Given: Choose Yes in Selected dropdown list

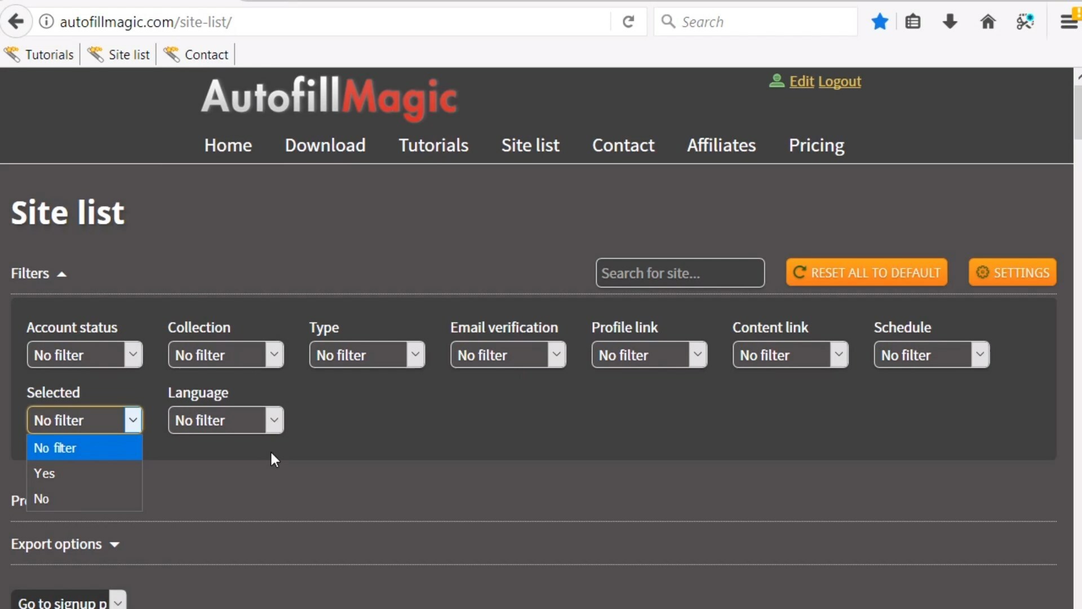Looking at the screenshot, I should [85, 473].
